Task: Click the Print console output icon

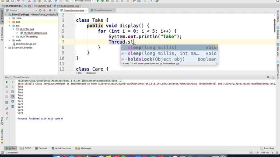Action: 13,102
